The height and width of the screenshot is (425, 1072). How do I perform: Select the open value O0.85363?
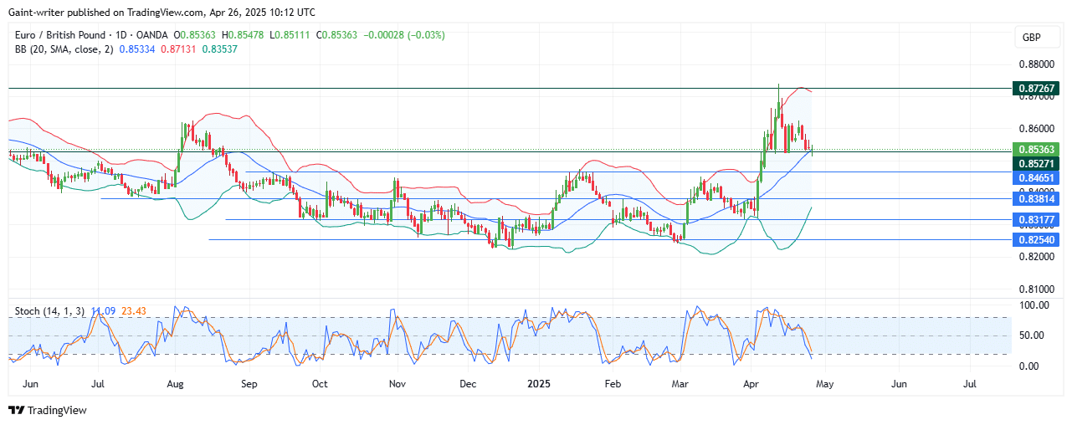(x=195, y=35)
